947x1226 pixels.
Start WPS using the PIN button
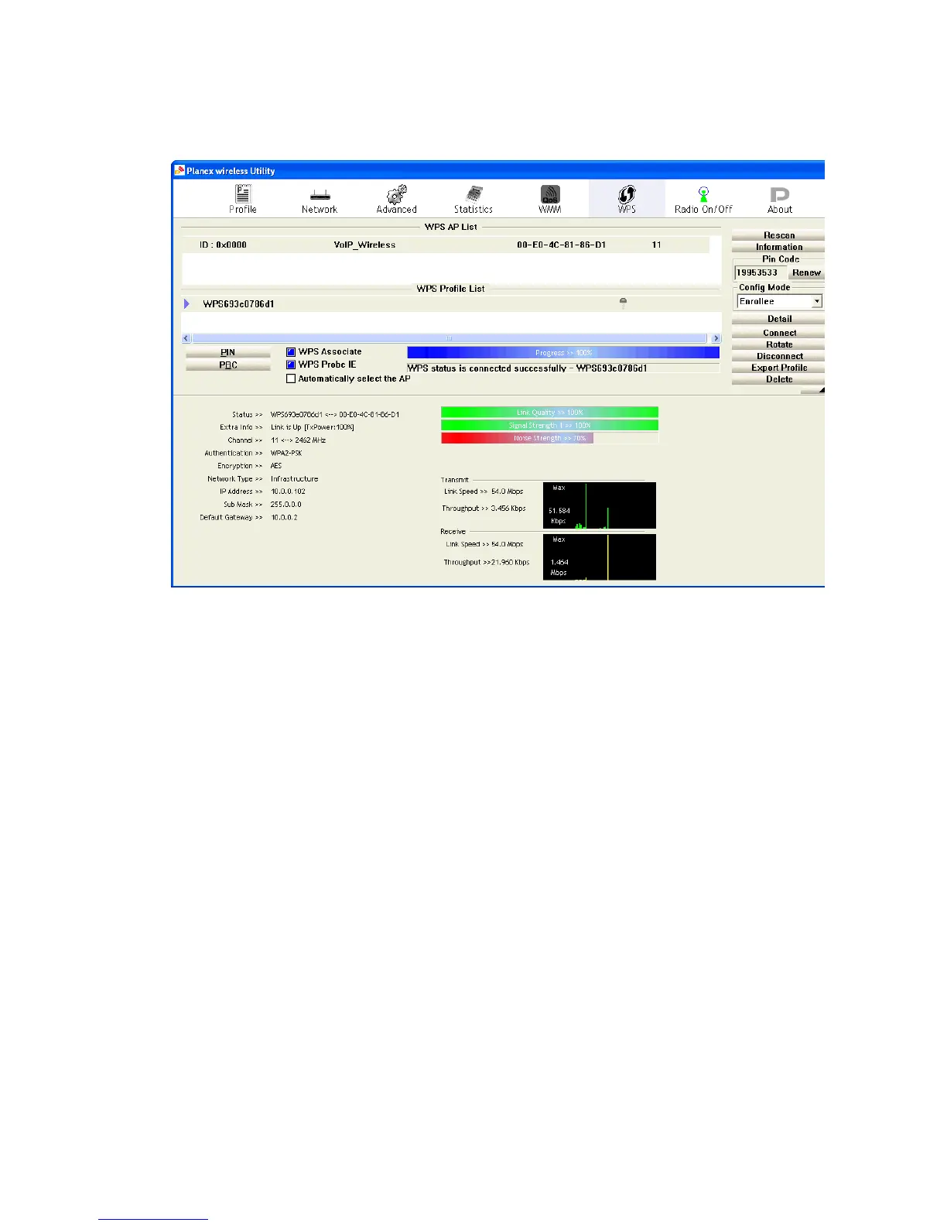tap(228, 352)
